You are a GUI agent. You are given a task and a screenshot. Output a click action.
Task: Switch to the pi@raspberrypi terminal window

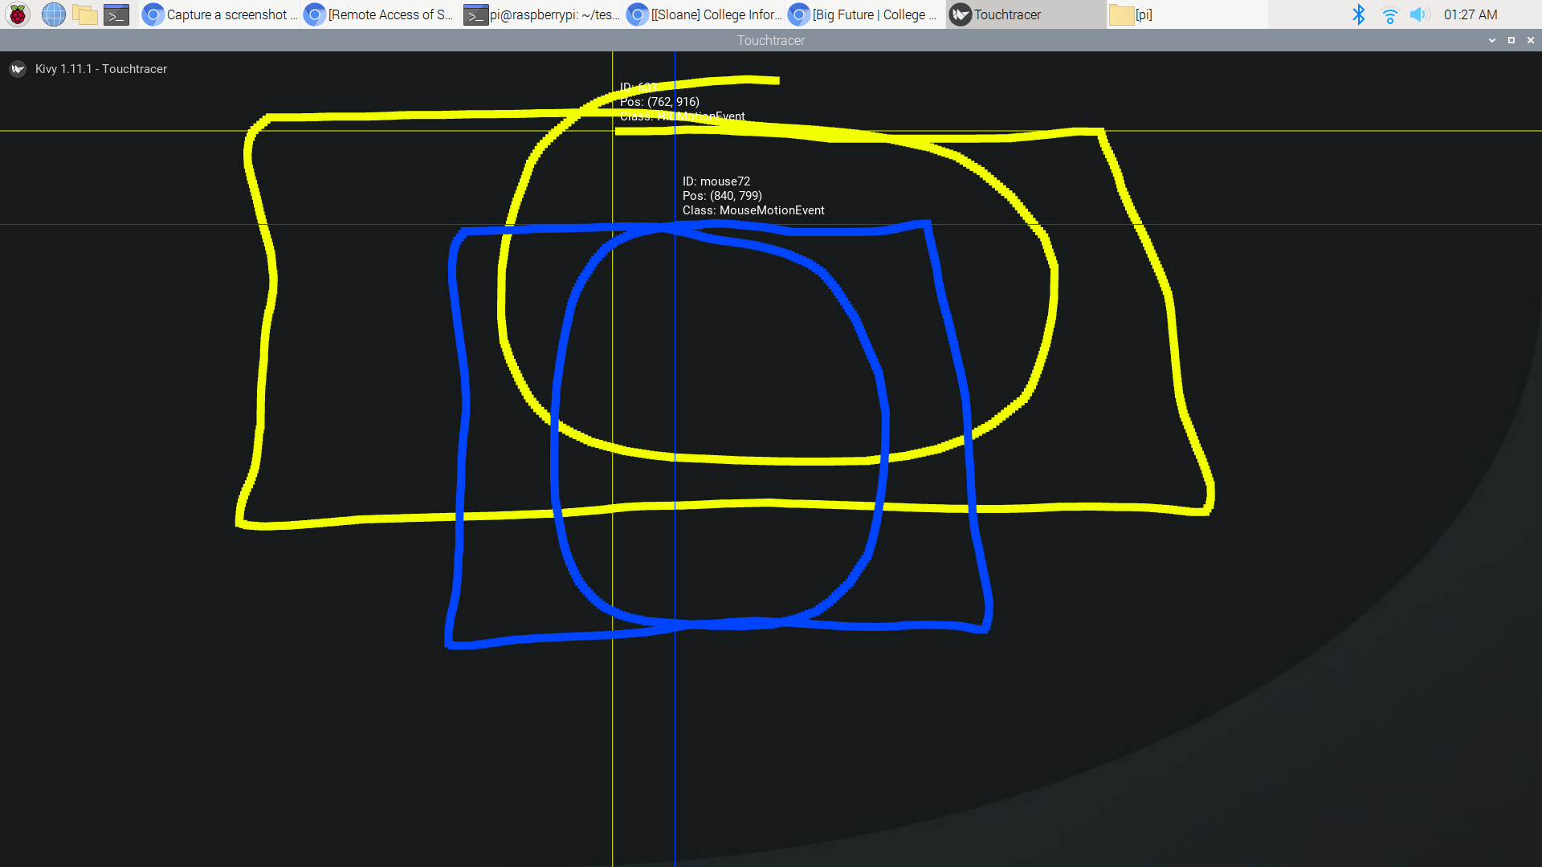(x=542, y=14)
